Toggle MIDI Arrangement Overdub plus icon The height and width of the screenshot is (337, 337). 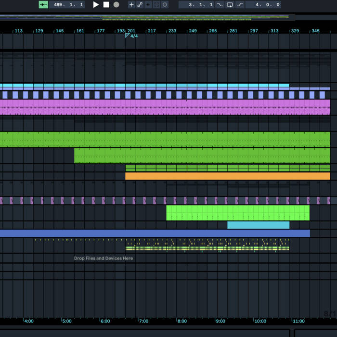click(x=131, y=5)
